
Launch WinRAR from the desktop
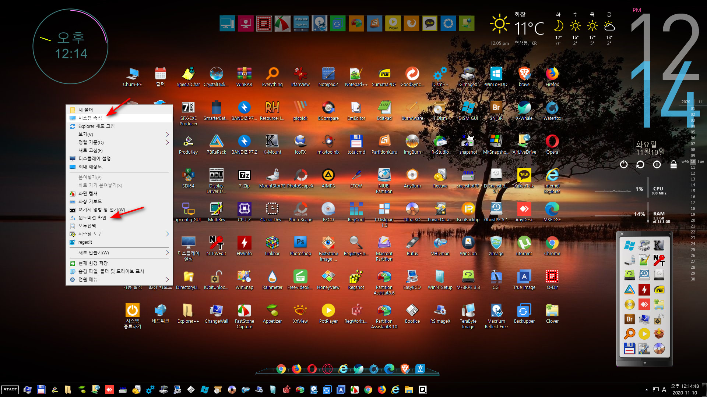(244, 77)
